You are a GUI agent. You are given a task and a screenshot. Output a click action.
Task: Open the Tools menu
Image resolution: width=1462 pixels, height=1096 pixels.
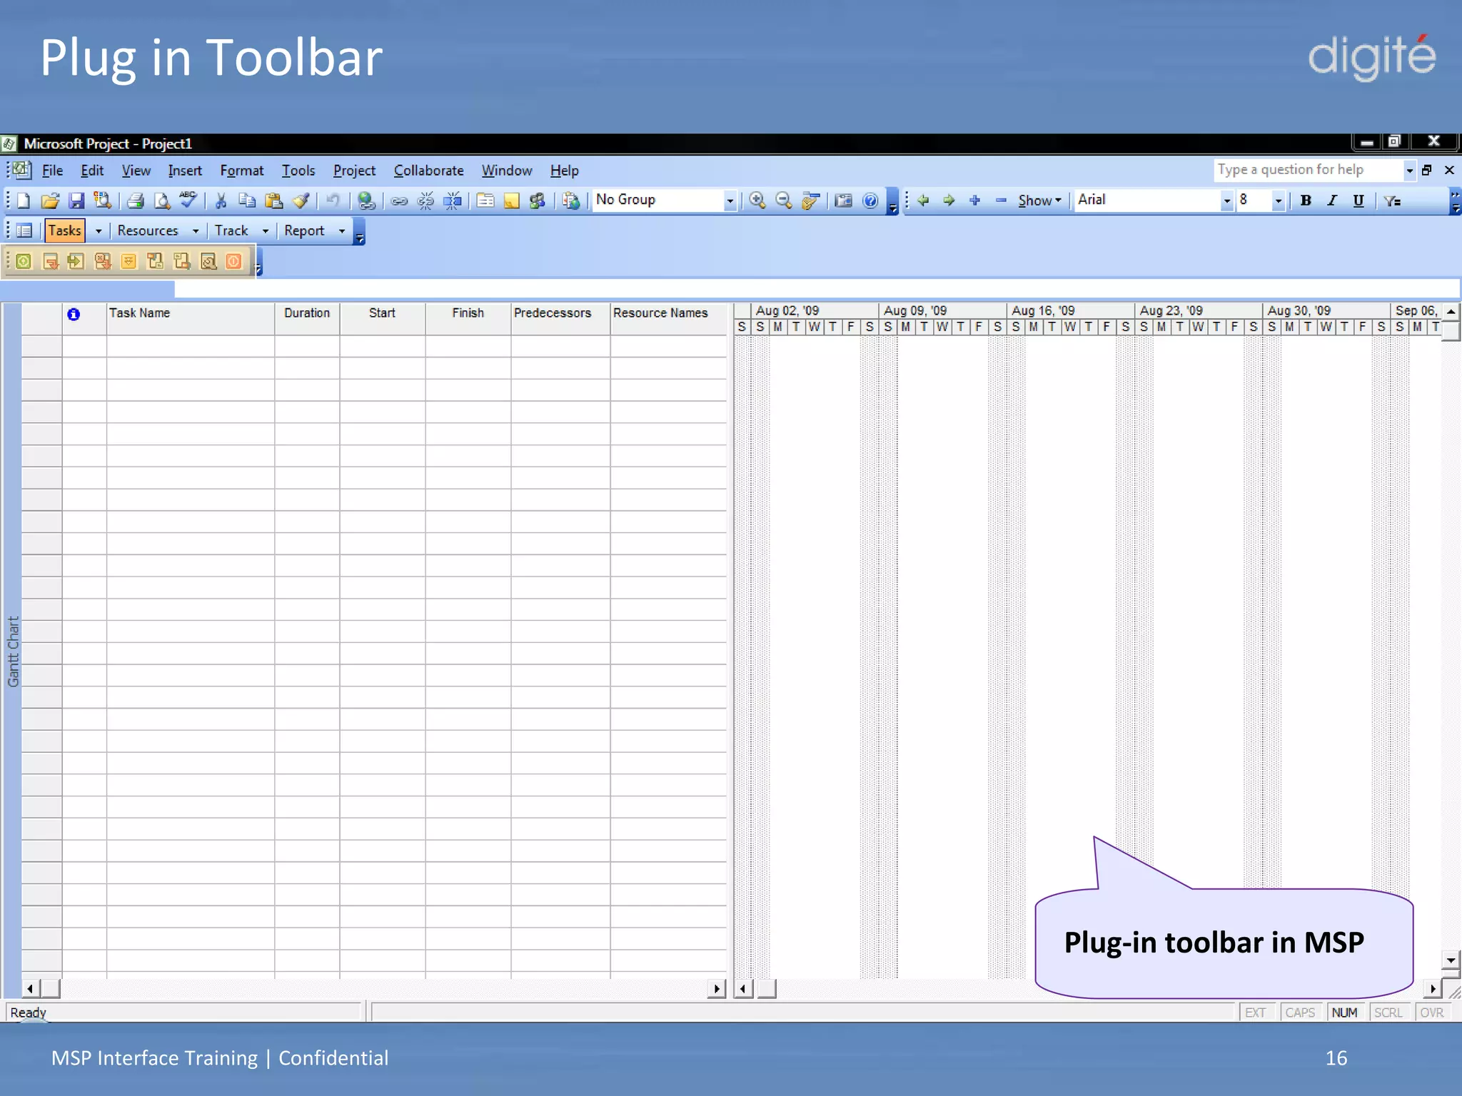(x=298, y=171)
